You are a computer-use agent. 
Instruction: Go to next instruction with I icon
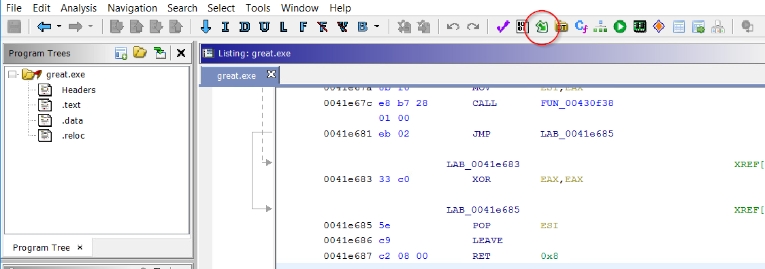click(225, 26)
